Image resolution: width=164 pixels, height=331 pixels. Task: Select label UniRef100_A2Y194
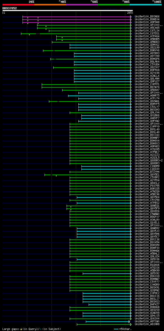(x=147, y=73)
